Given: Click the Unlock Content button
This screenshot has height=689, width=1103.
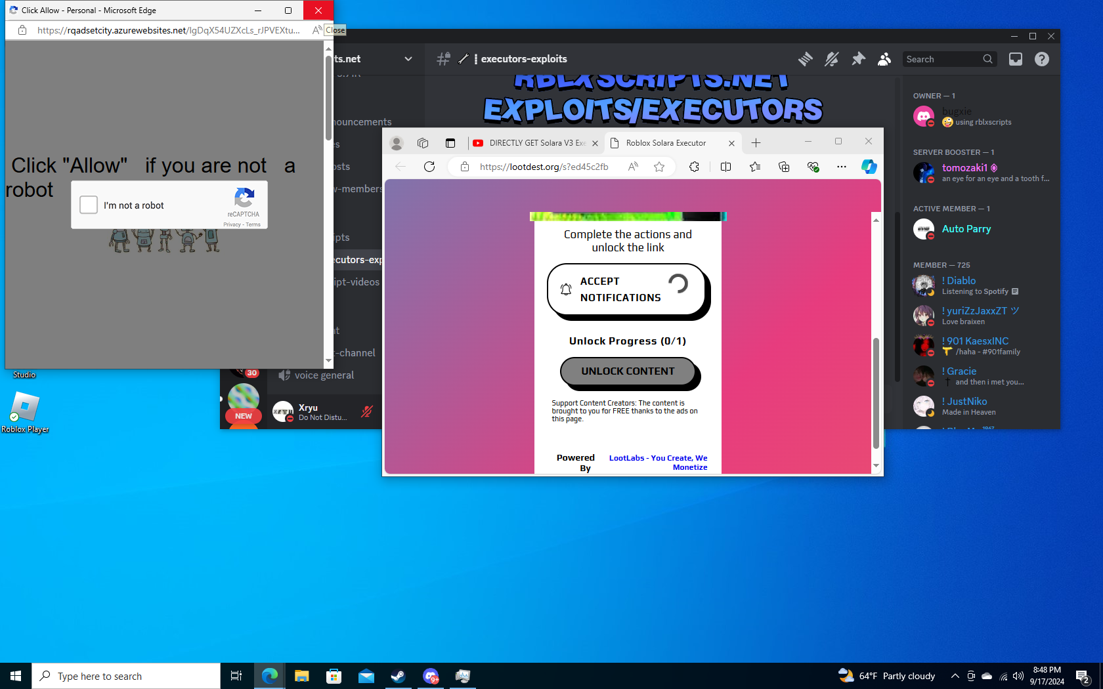Looking at the screenshot, I should (x=628, y=371).
